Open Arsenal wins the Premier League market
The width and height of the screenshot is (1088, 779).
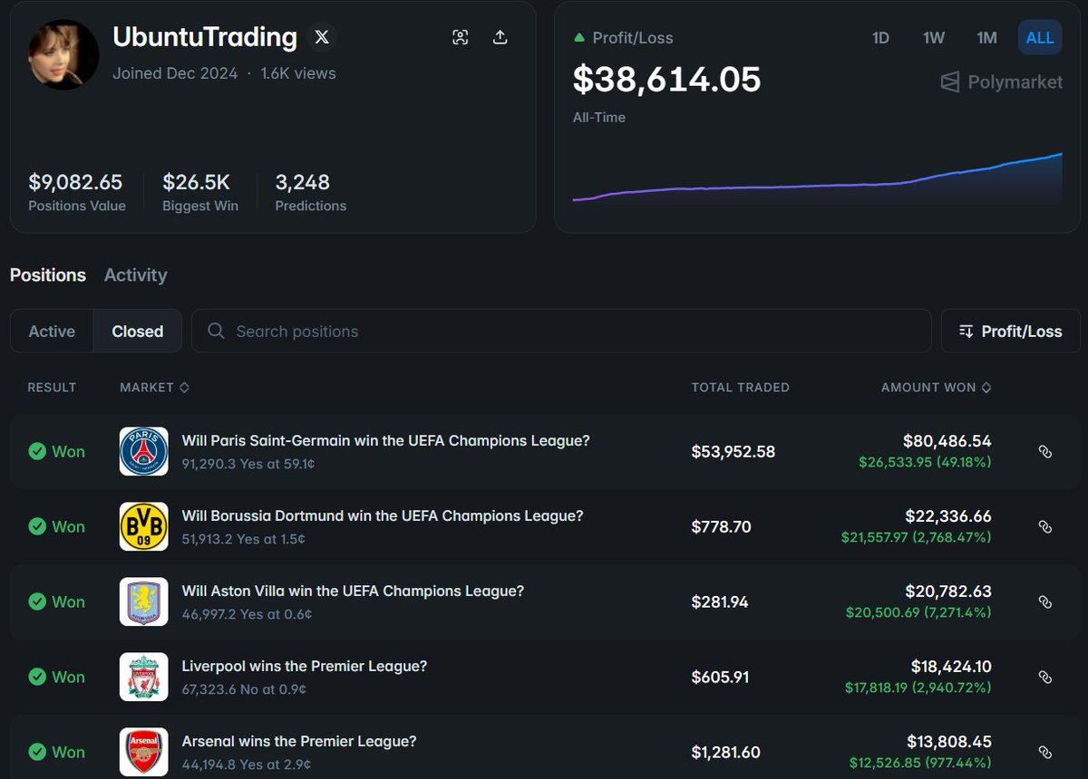(299, 742)
